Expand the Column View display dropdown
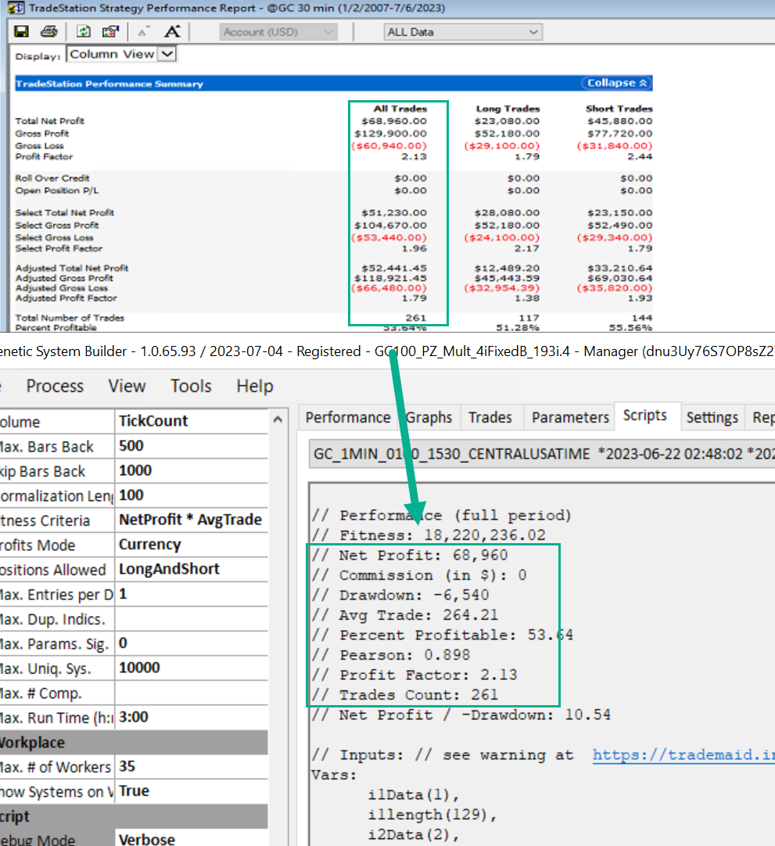The width and height of the screenshot is (775, 846). 167,55
